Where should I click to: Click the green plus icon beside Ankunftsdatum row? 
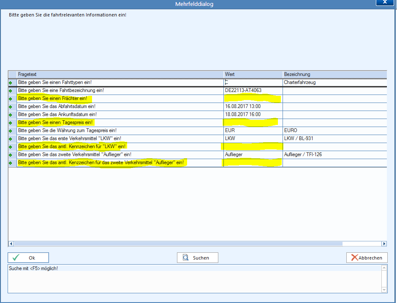tap(11, 115)
